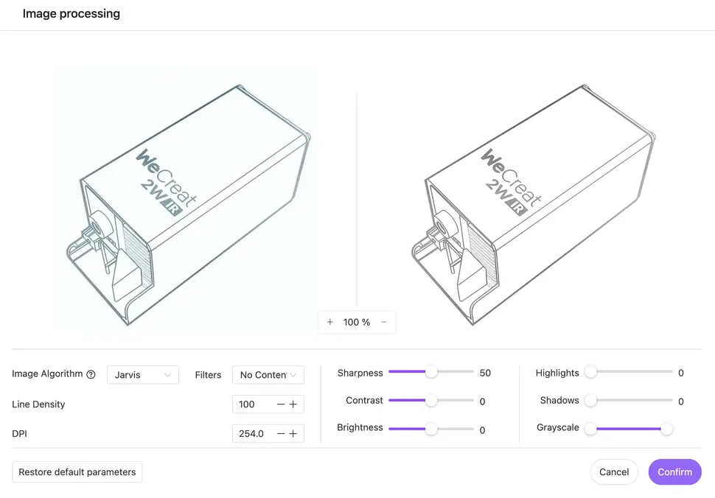Increase Line Density with plus icon
The width and height of the screenshot is (715, 498).
pos(293,404)
